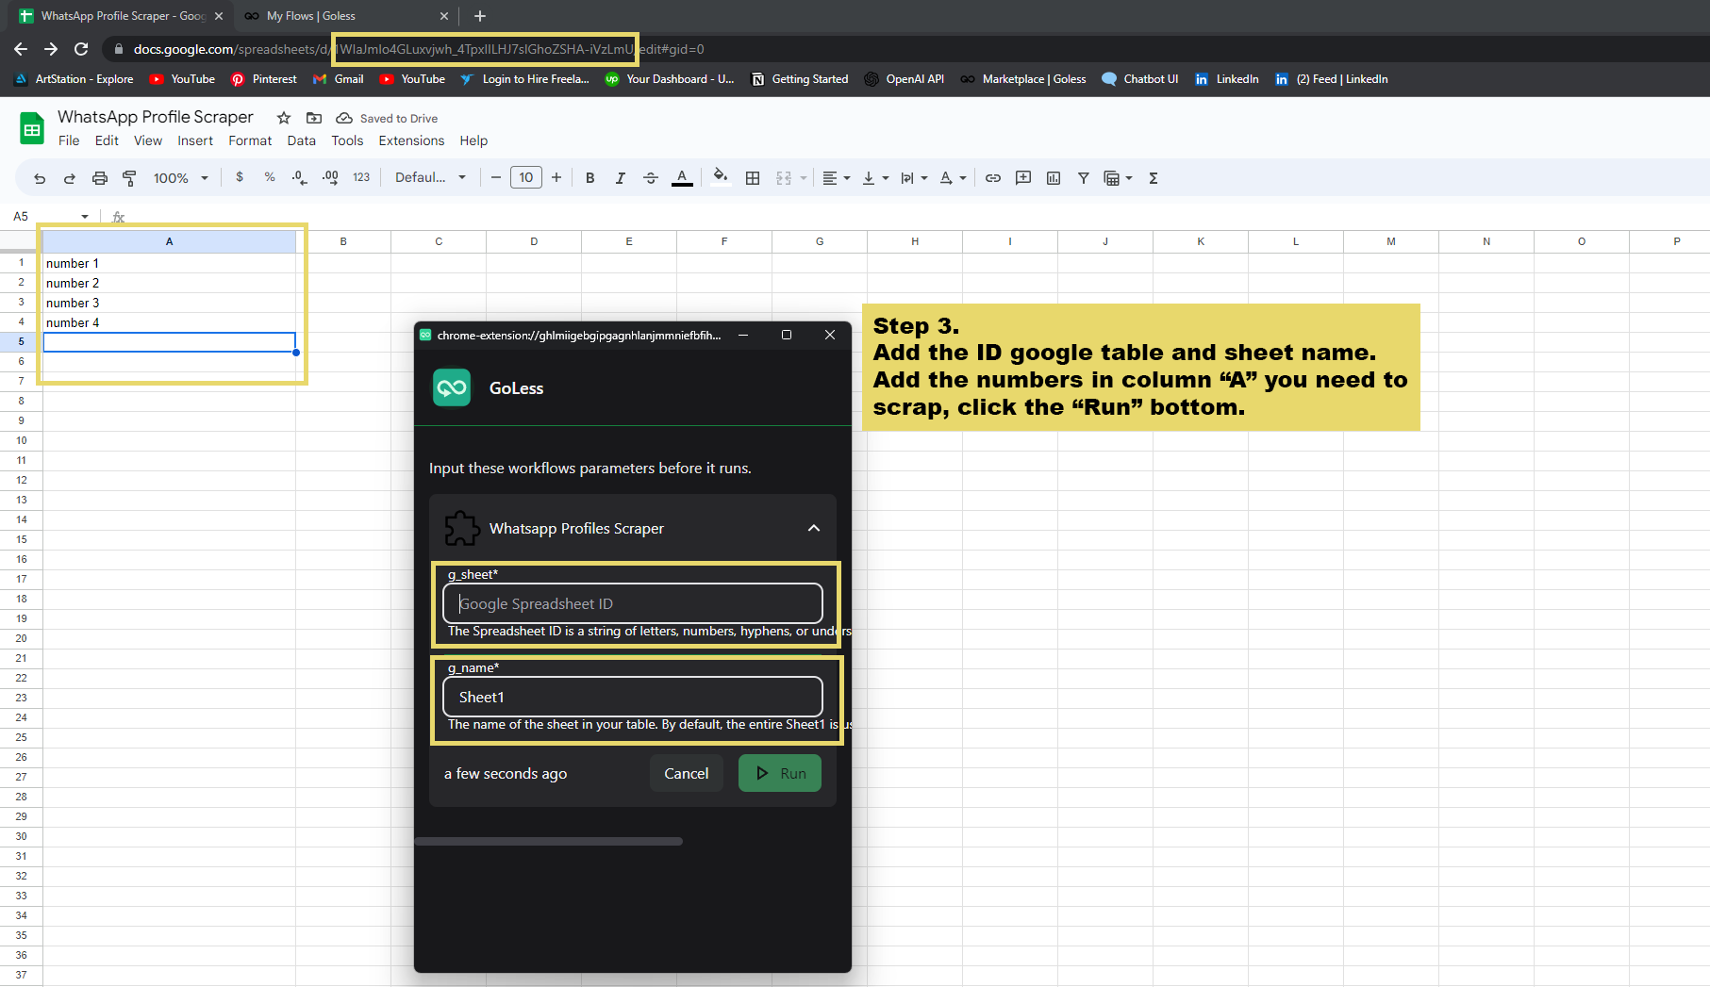
Task: Open the font family dropdown
Action: point(430,177)
